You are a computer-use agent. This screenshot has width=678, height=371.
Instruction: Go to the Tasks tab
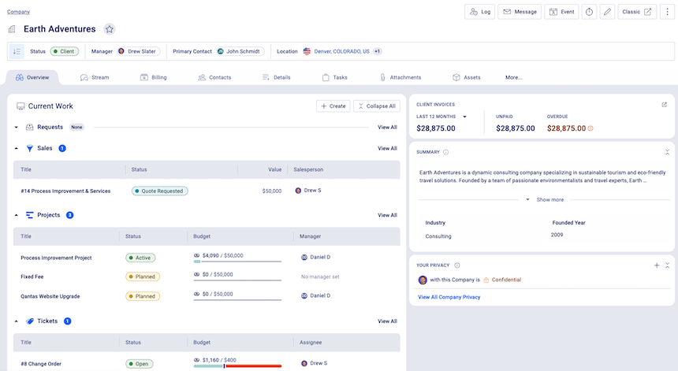[335, 77]
